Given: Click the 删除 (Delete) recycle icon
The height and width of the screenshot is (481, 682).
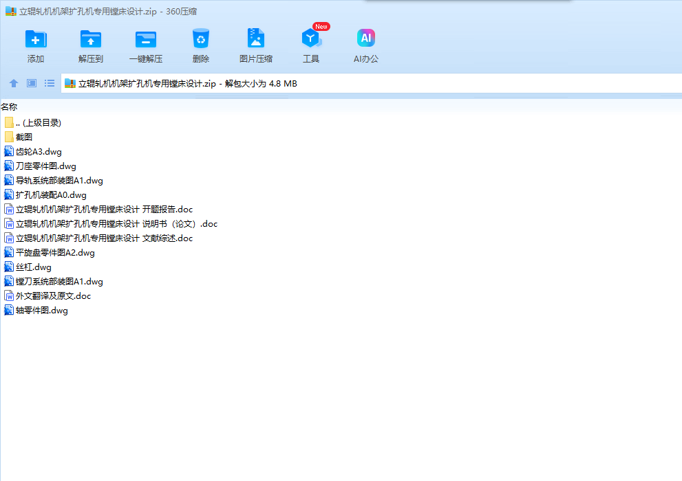Looking at the screenshot, I should point(200,38).
